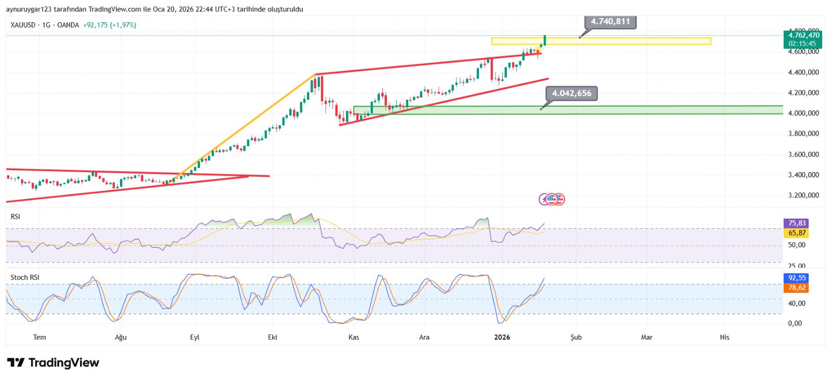Click the purple lightning event icon
The height and width of the screenshot is (380, 831).
[x=544, y=199]
